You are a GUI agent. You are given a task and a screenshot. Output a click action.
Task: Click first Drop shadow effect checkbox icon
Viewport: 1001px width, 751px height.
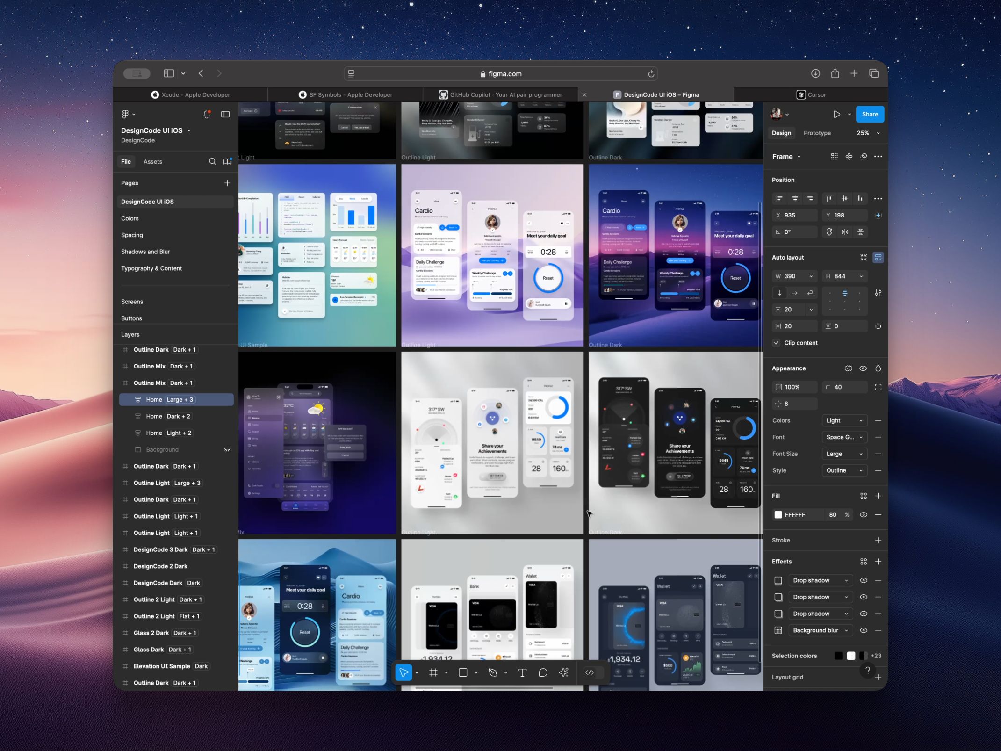pos(778,580)
